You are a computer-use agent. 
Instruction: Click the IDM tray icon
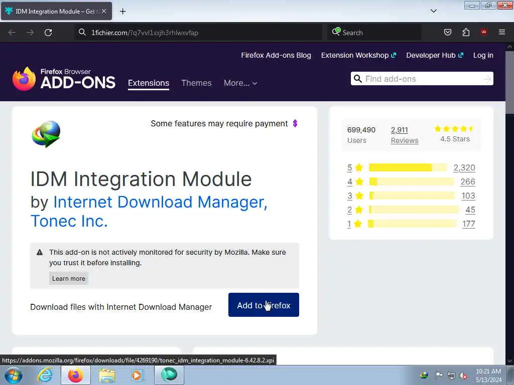coord(424,375)
